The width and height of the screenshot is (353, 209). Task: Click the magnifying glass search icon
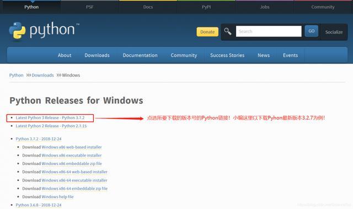(228, 31)
